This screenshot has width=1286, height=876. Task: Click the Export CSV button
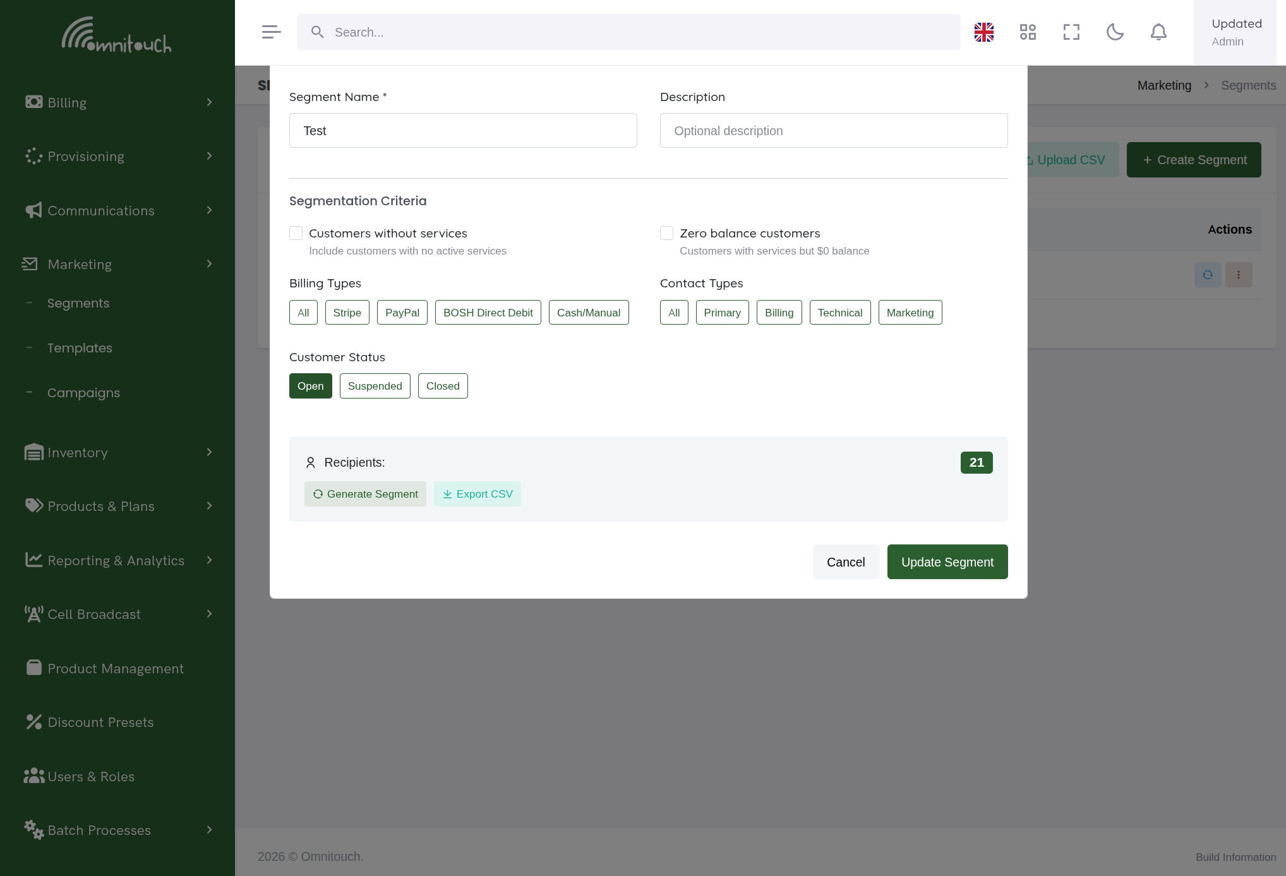pos(478,494)
